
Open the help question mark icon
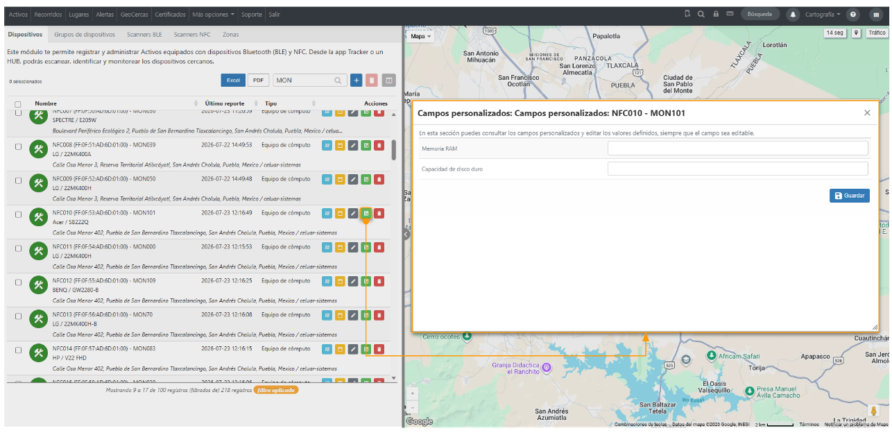(853, 14)
